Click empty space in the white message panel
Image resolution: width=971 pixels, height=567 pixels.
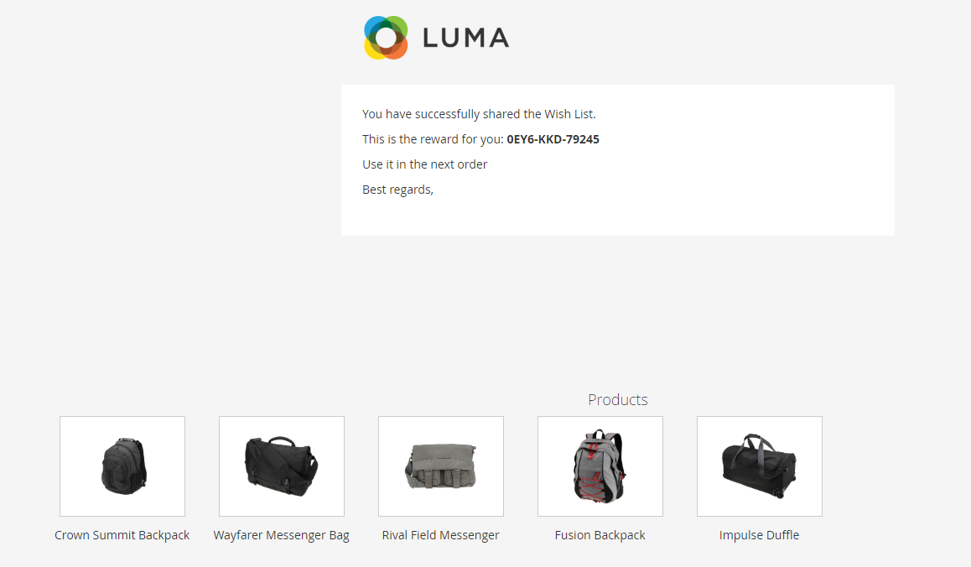(743, 186)
